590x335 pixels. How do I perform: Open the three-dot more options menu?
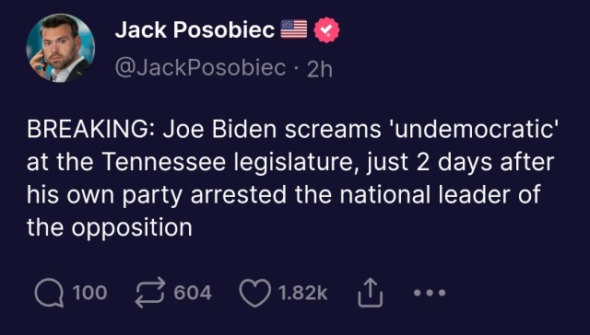430,293
